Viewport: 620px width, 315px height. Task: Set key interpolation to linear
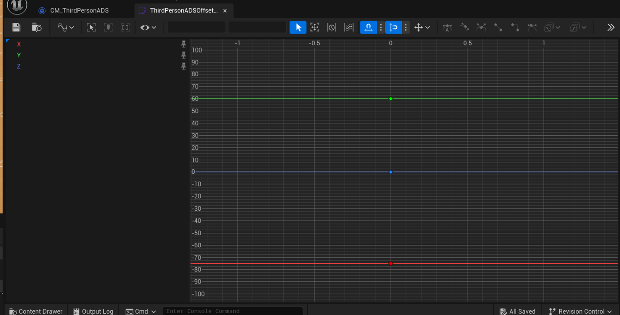[x=498, y=28]
